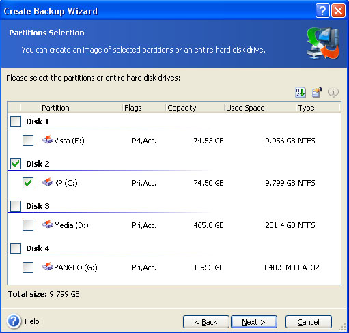Click the Media (D:) drive icon
This screenshot has width=349, height=333.
[x=48, y=225]
